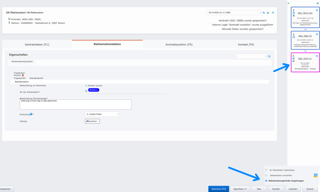Viewport: 320px width, 192px height.
Task: Click the red Fragebogen löschen trash icon
Action: pyautogui.click(x=23, y=75)
